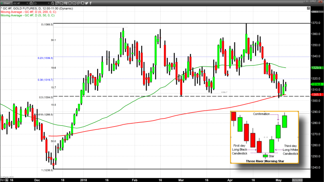324x182 pixels.
Task: Click the red 1305.5 price marker
Action: [316, 94]
